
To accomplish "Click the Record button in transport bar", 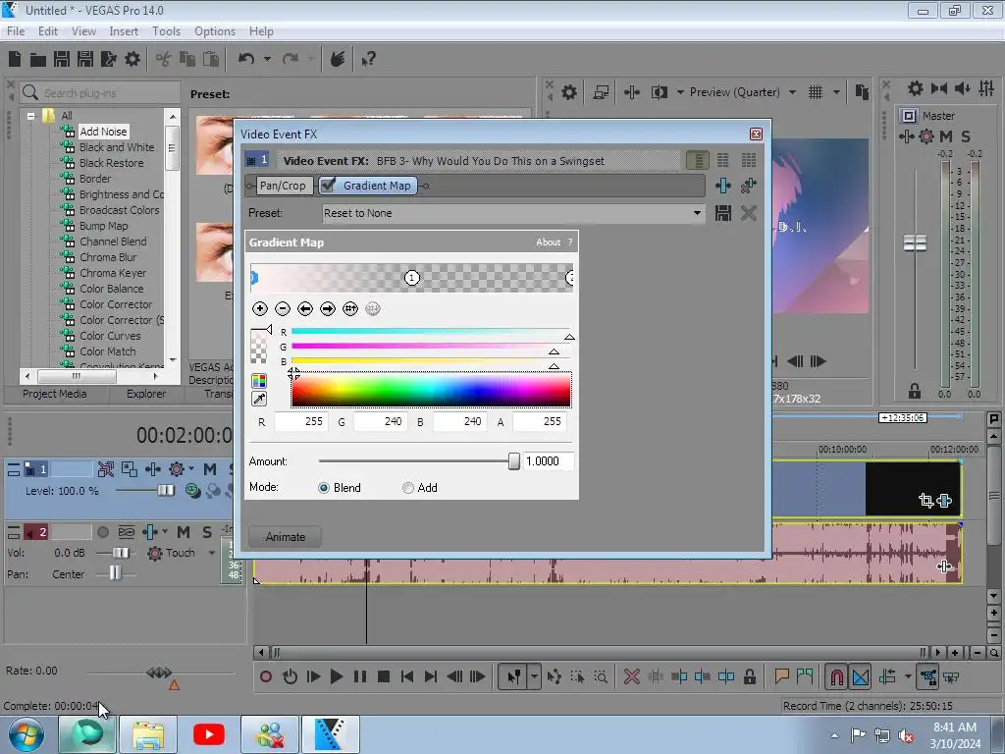I will (x=266, y=676).
